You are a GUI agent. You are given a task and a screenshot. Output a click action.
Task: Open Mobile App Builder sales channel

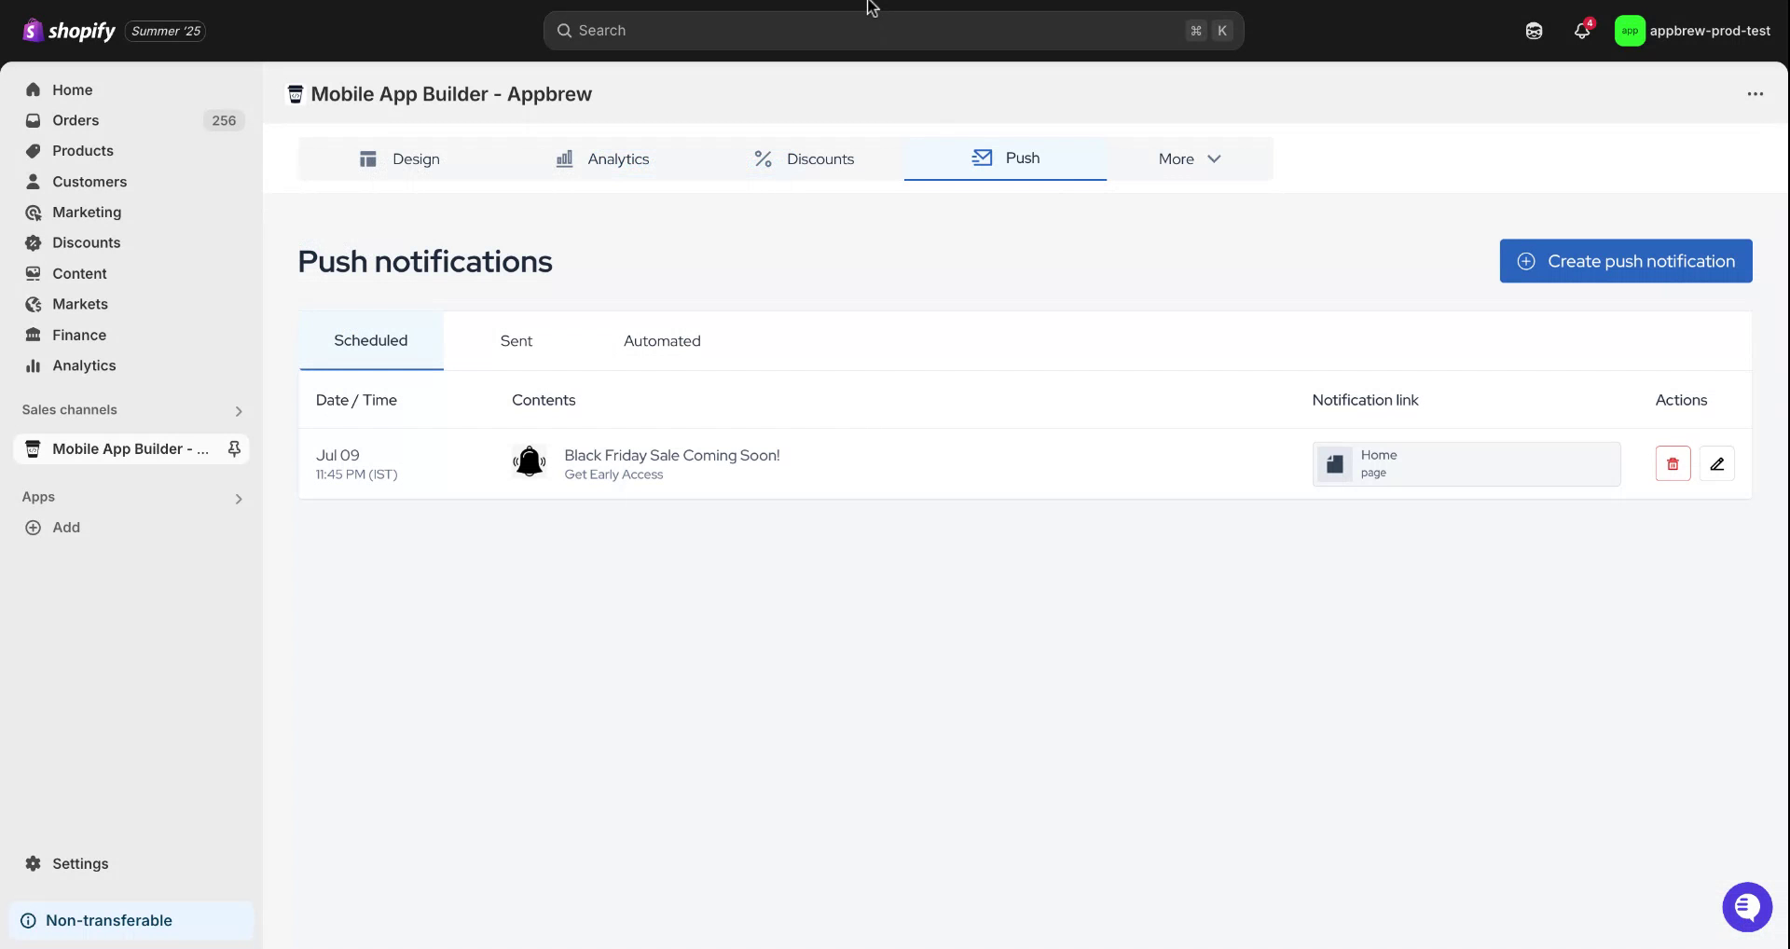[131, 449]
